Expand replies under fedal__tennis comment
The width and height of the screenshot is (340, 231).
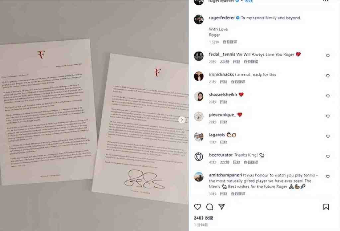(225, 62)
